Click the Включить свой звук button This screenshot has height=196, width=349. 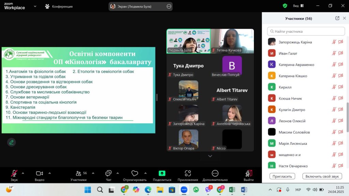click(322, 176)
